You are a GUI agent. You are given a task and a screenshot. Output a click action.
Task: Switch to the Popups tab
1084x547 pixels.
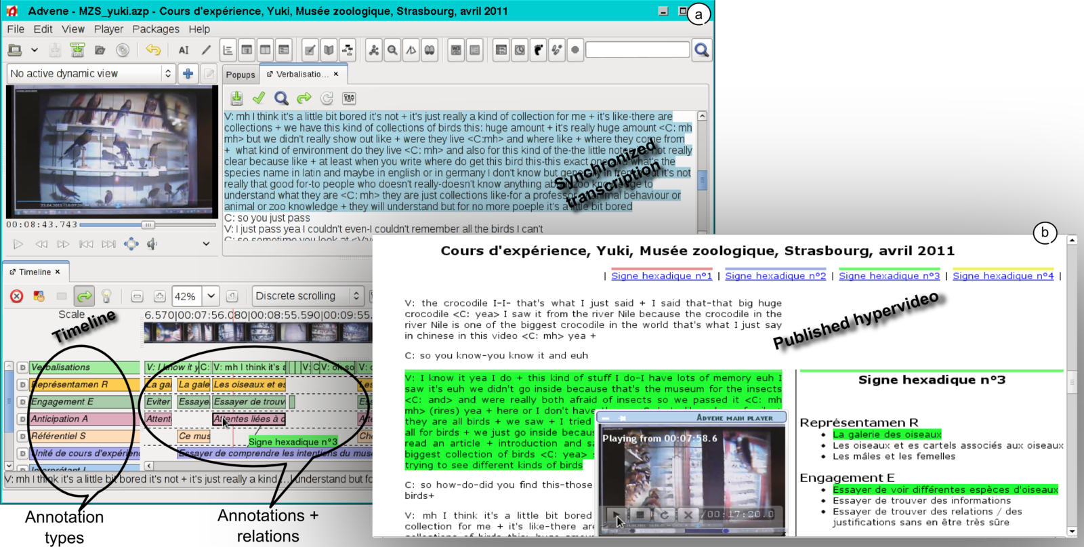pyautogui.click(x=241, y=75)
